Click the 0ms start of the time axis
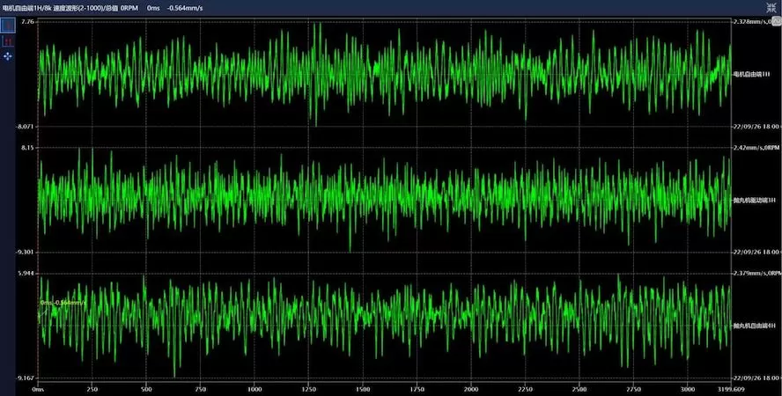Image resolution: width=782 pixels, height=396 pixels. (x=38, y=388)
